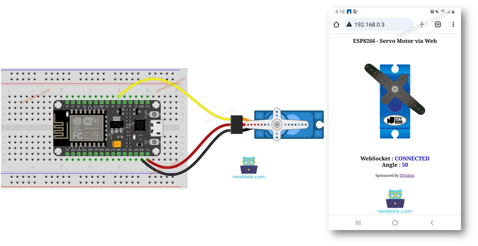
Task: Click the DIYables sponsor link
Action: pos(407,175)
